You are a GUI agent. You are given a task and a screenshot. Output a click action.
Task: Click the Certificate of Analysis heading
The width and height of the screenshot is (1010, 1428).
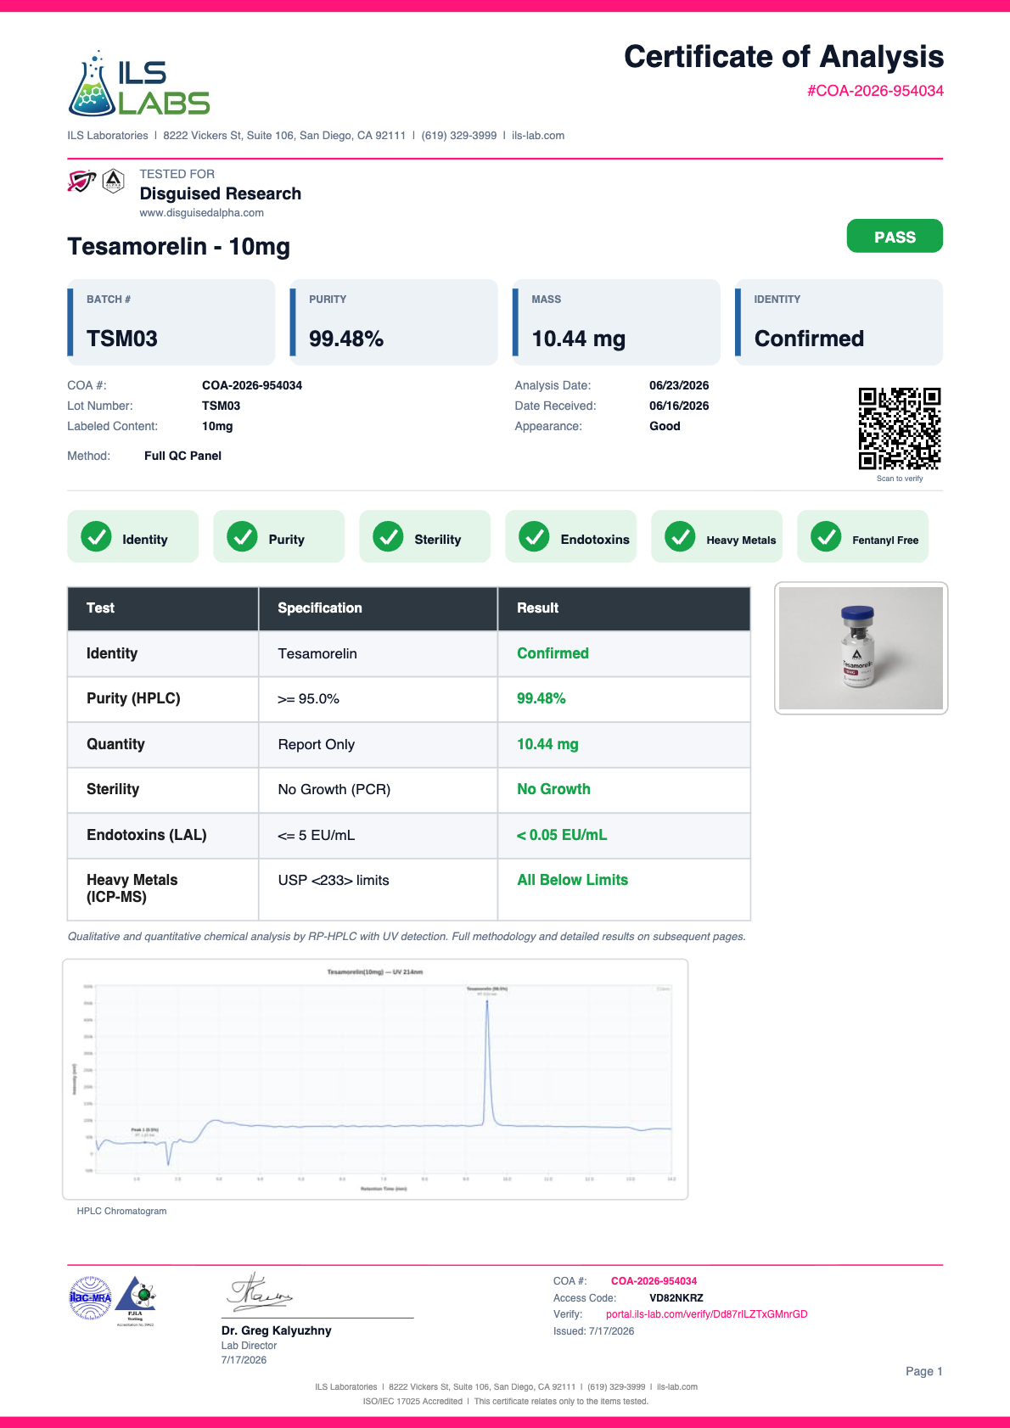pos(783,57)
